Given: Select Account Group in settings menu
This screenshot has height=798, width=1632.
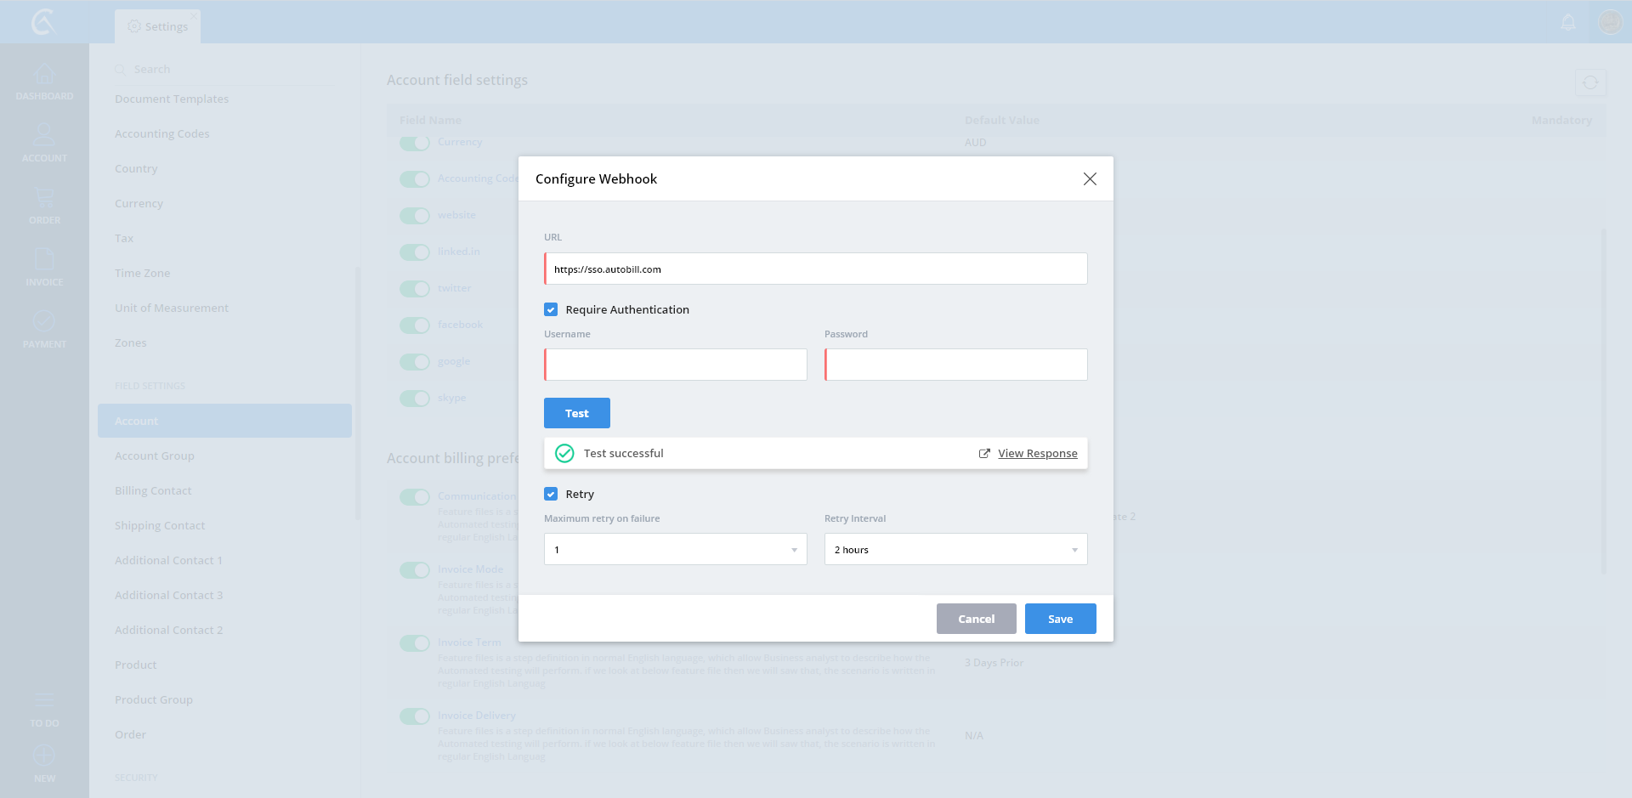Looking at the screenshot, I should pos(155,456).
